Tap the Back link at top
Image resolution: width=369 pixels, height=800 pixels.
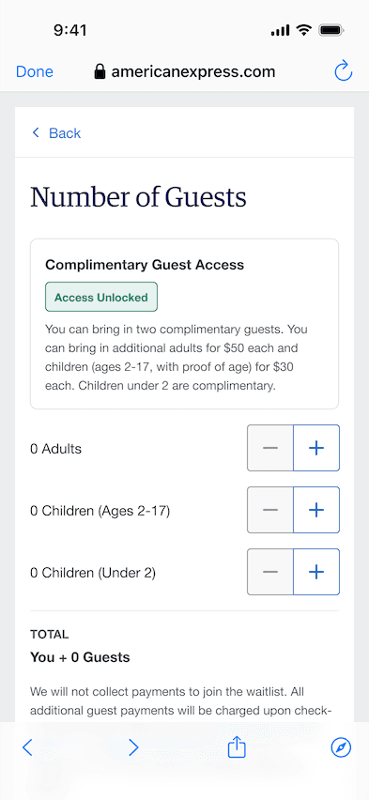pyautogui.click(x=56, y=133)
